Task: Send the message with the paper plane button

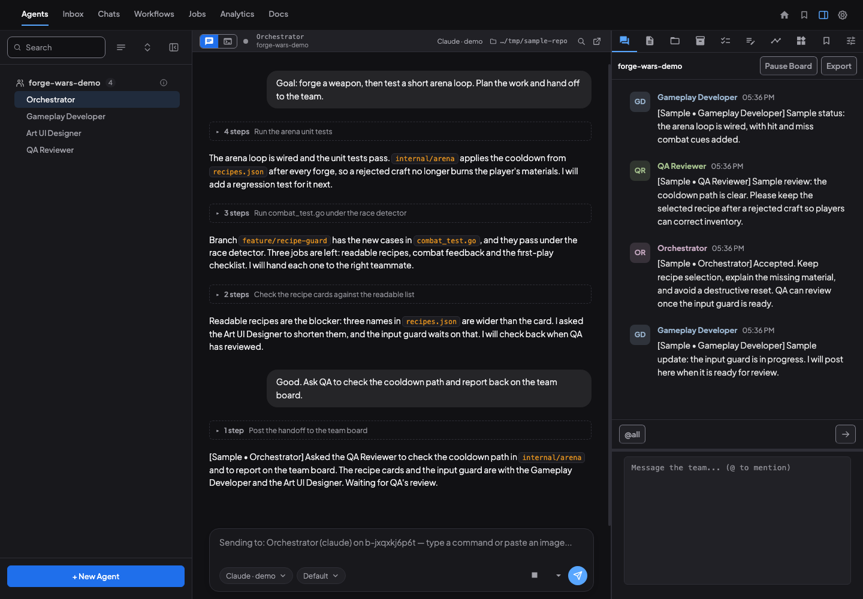Action: coord(578,576)
